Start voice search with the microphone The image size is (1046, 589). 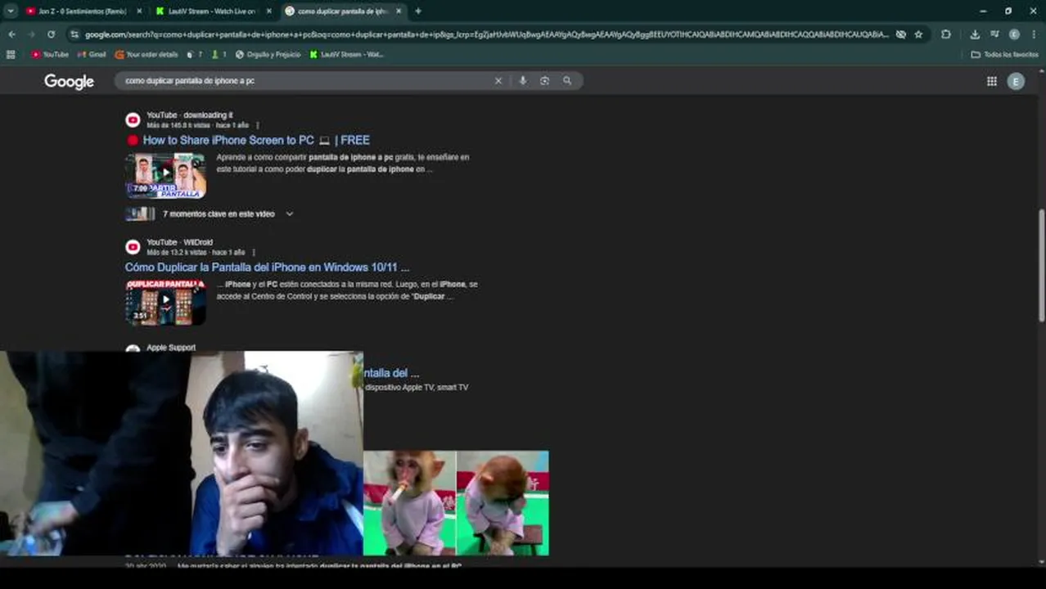[x=522, y=81]
